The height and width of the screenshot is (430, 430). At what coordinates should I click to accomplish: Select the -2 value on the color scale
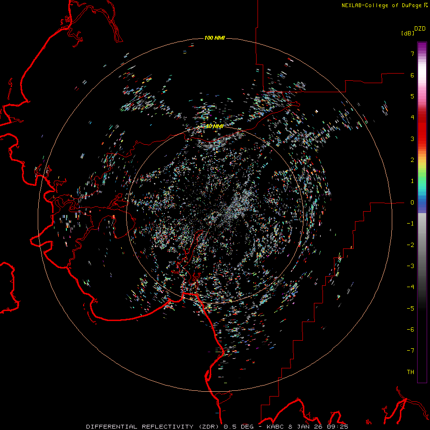click(x=410, y=245)
